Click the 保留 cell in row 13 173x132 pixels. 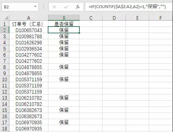point(64,98)
